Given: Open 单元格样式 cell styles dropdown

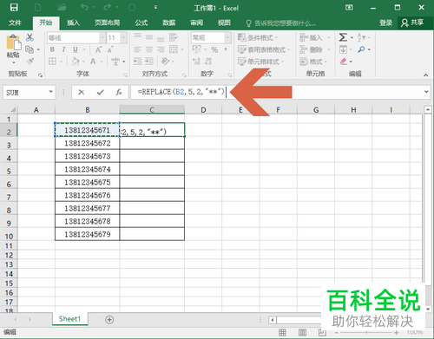Looking at the screenshot, I should pos(260,62).
